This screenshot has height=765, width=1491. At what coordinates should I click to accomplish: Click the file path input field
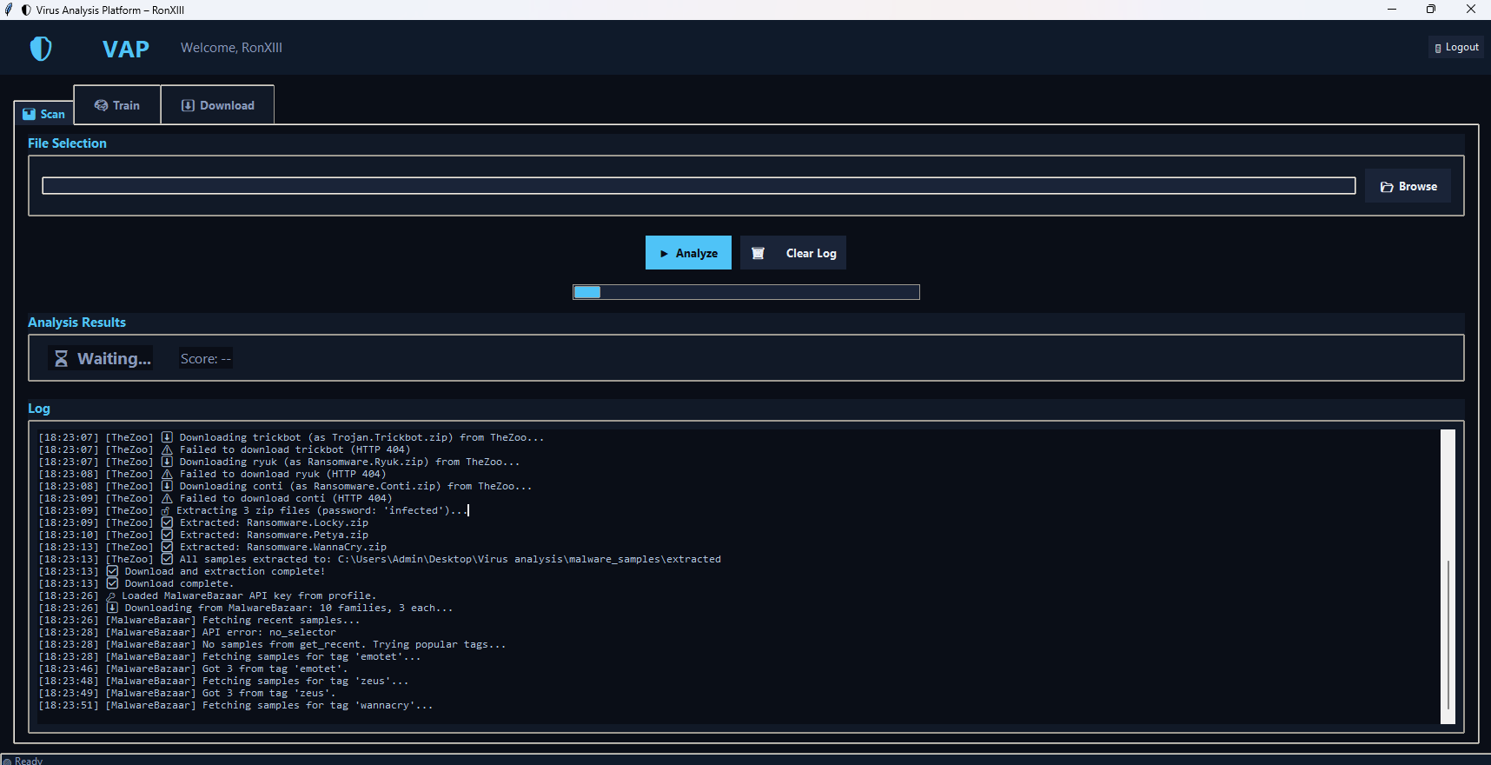click(x=699, y=186)
